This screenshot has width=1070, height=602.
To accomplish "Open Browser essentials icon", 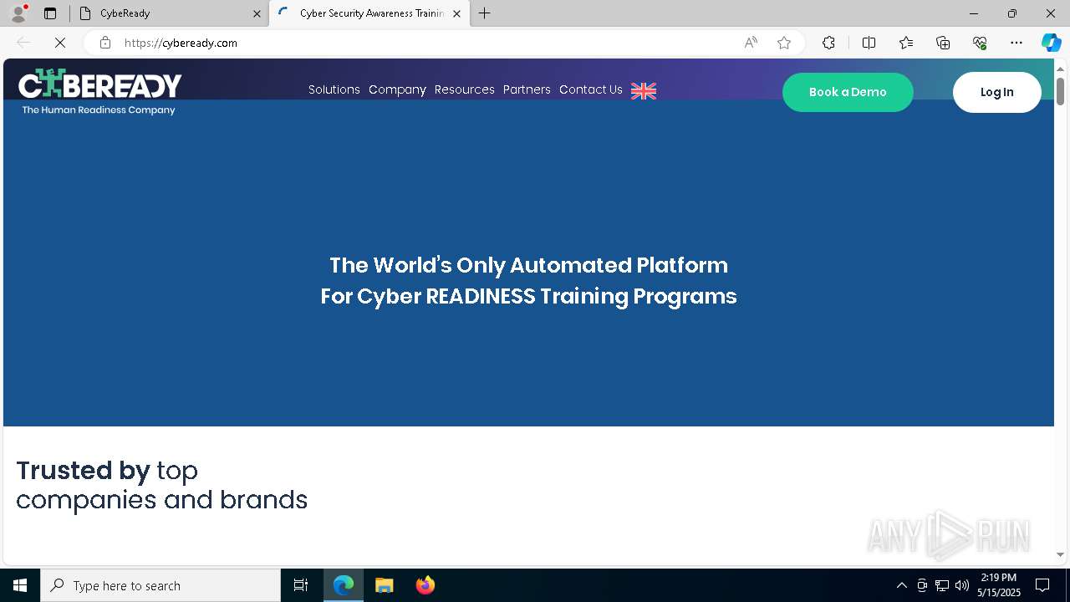I will [980, 43].
